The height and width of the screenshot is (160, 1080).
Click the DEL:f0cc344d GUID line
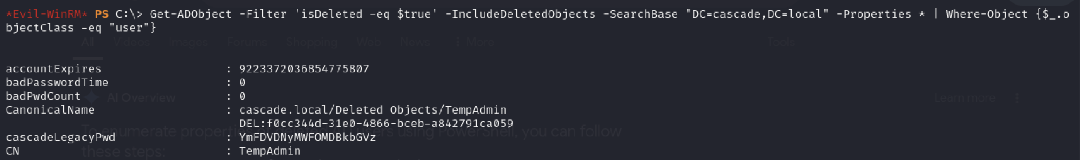[376, 124]
